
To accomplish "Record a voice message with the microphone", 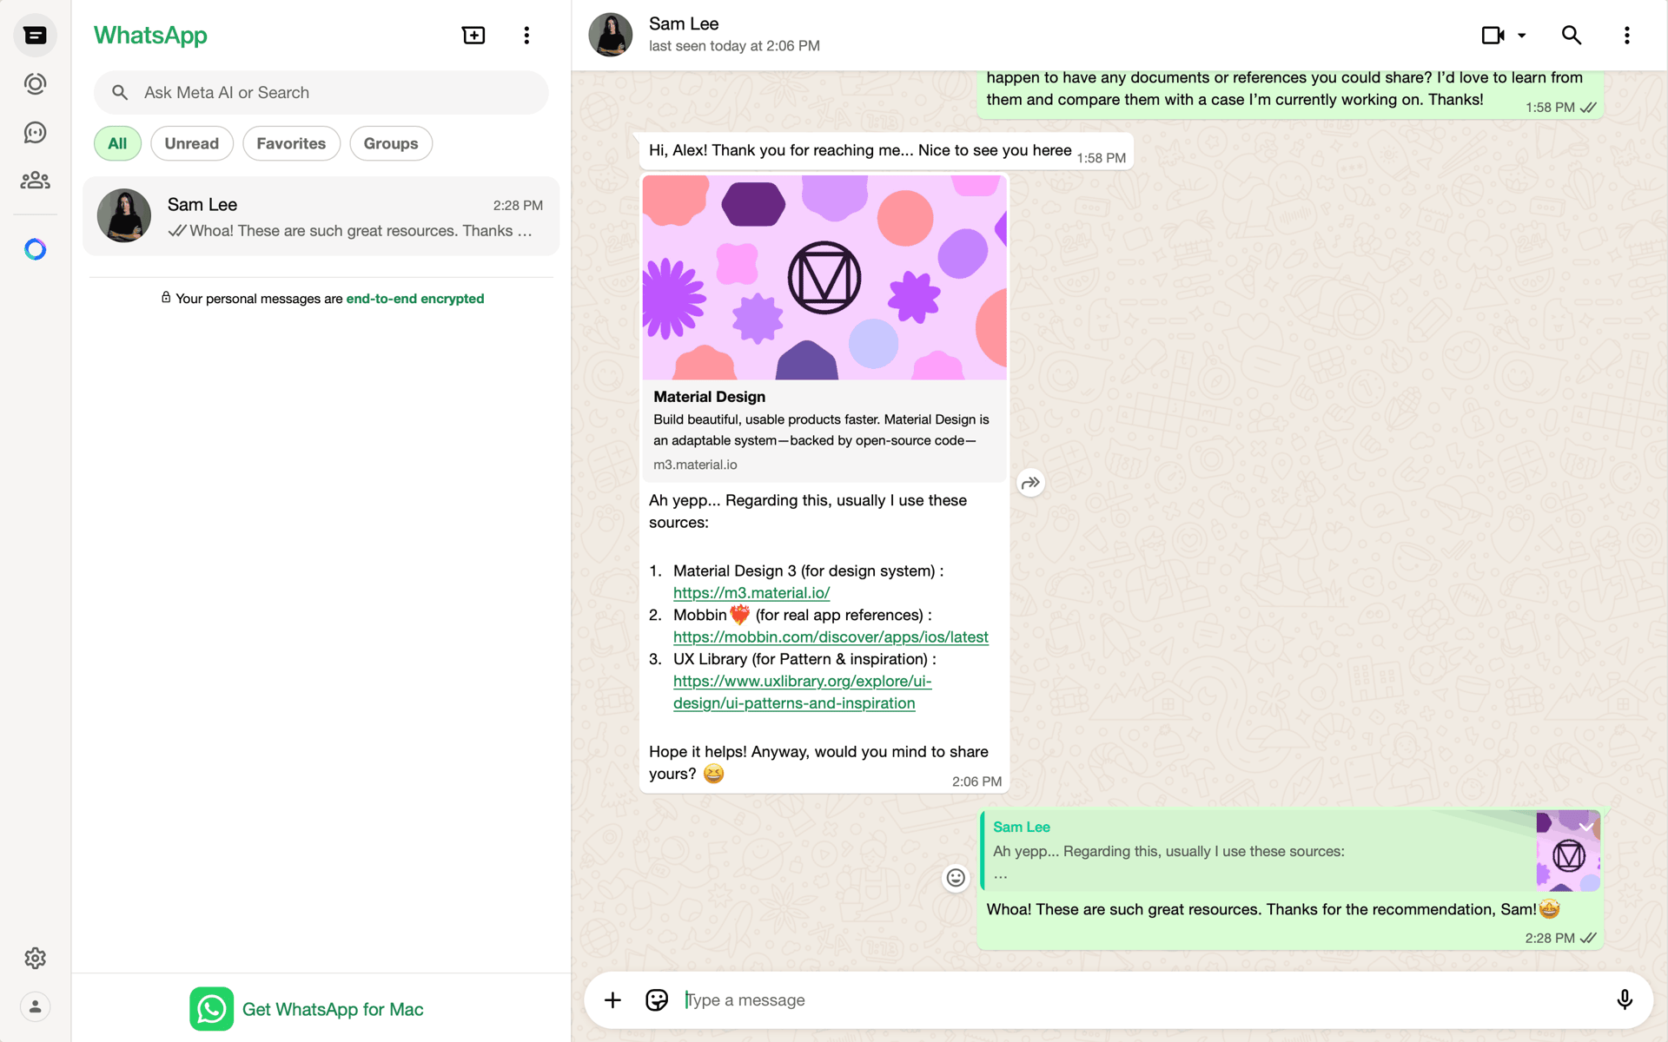I will click(1624, 1000).
